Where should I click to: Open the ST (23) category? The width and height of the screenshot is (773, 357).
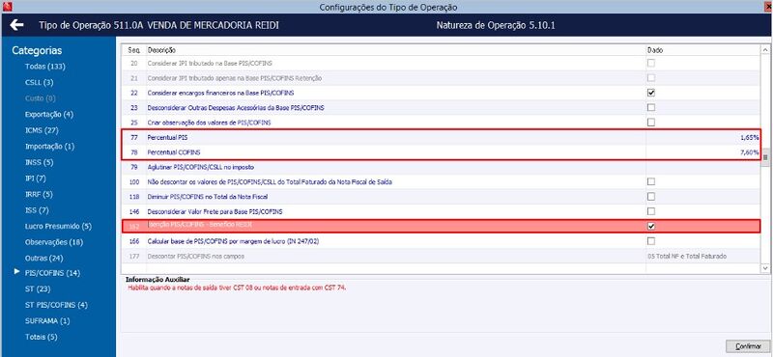[38, 289]
